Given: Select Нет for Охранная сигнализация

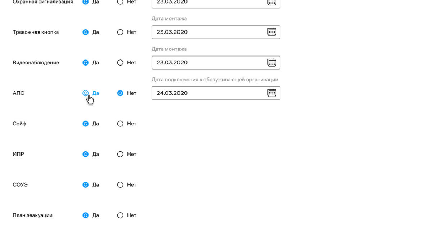Looking at the screenshot, I should click(120, 2).
